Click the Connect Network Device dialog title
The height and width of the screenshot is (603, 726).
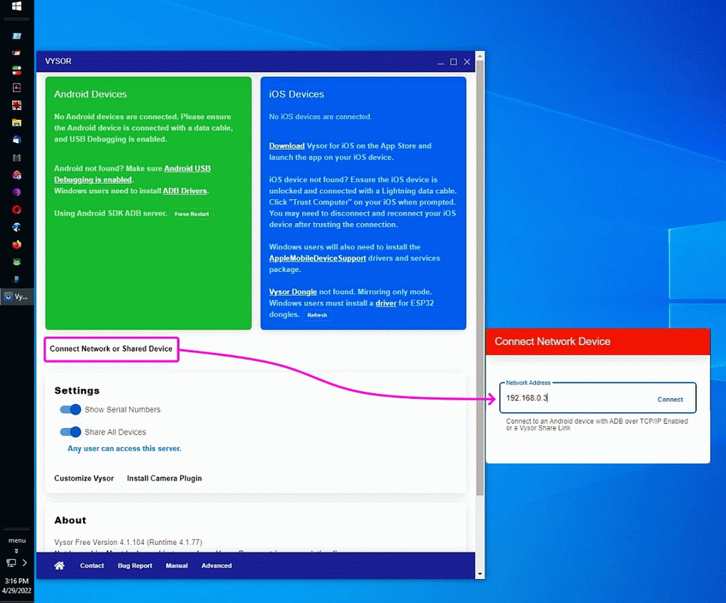click(553, 341)
